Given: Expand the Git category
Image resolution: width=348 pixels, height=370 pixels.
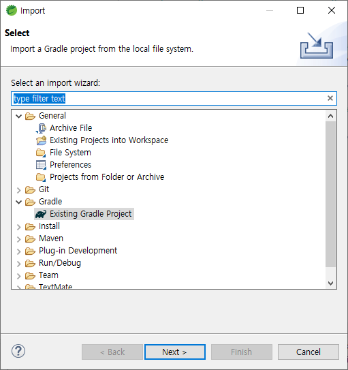Looking at the screenshot, I should 19,190.
